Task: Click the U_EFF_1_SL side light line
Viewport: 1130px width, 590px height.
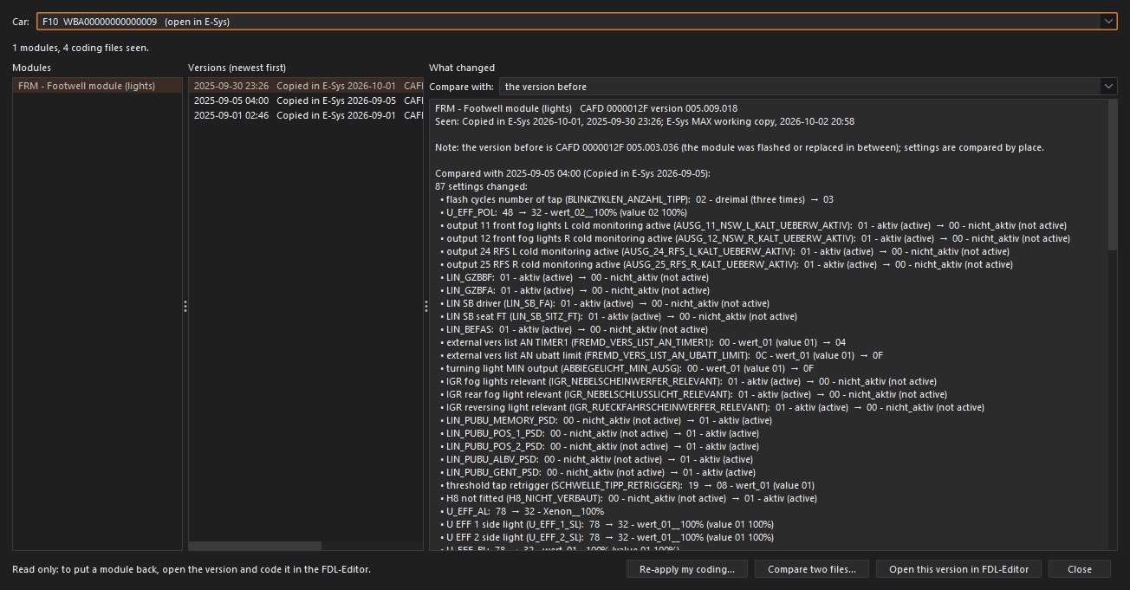Action: click(606, 524)
